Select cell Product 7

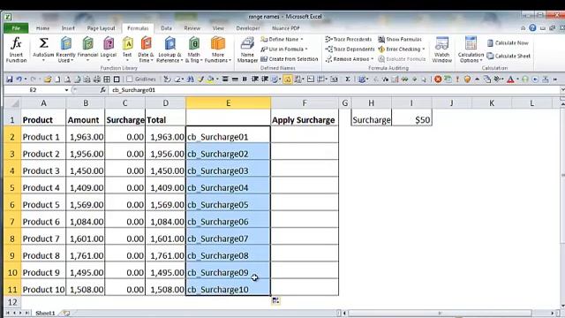coord(43,238)
